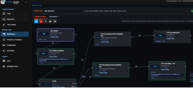Go to Job Creator
This screenshot has height=106, width=193.
[x=15, y=25]
